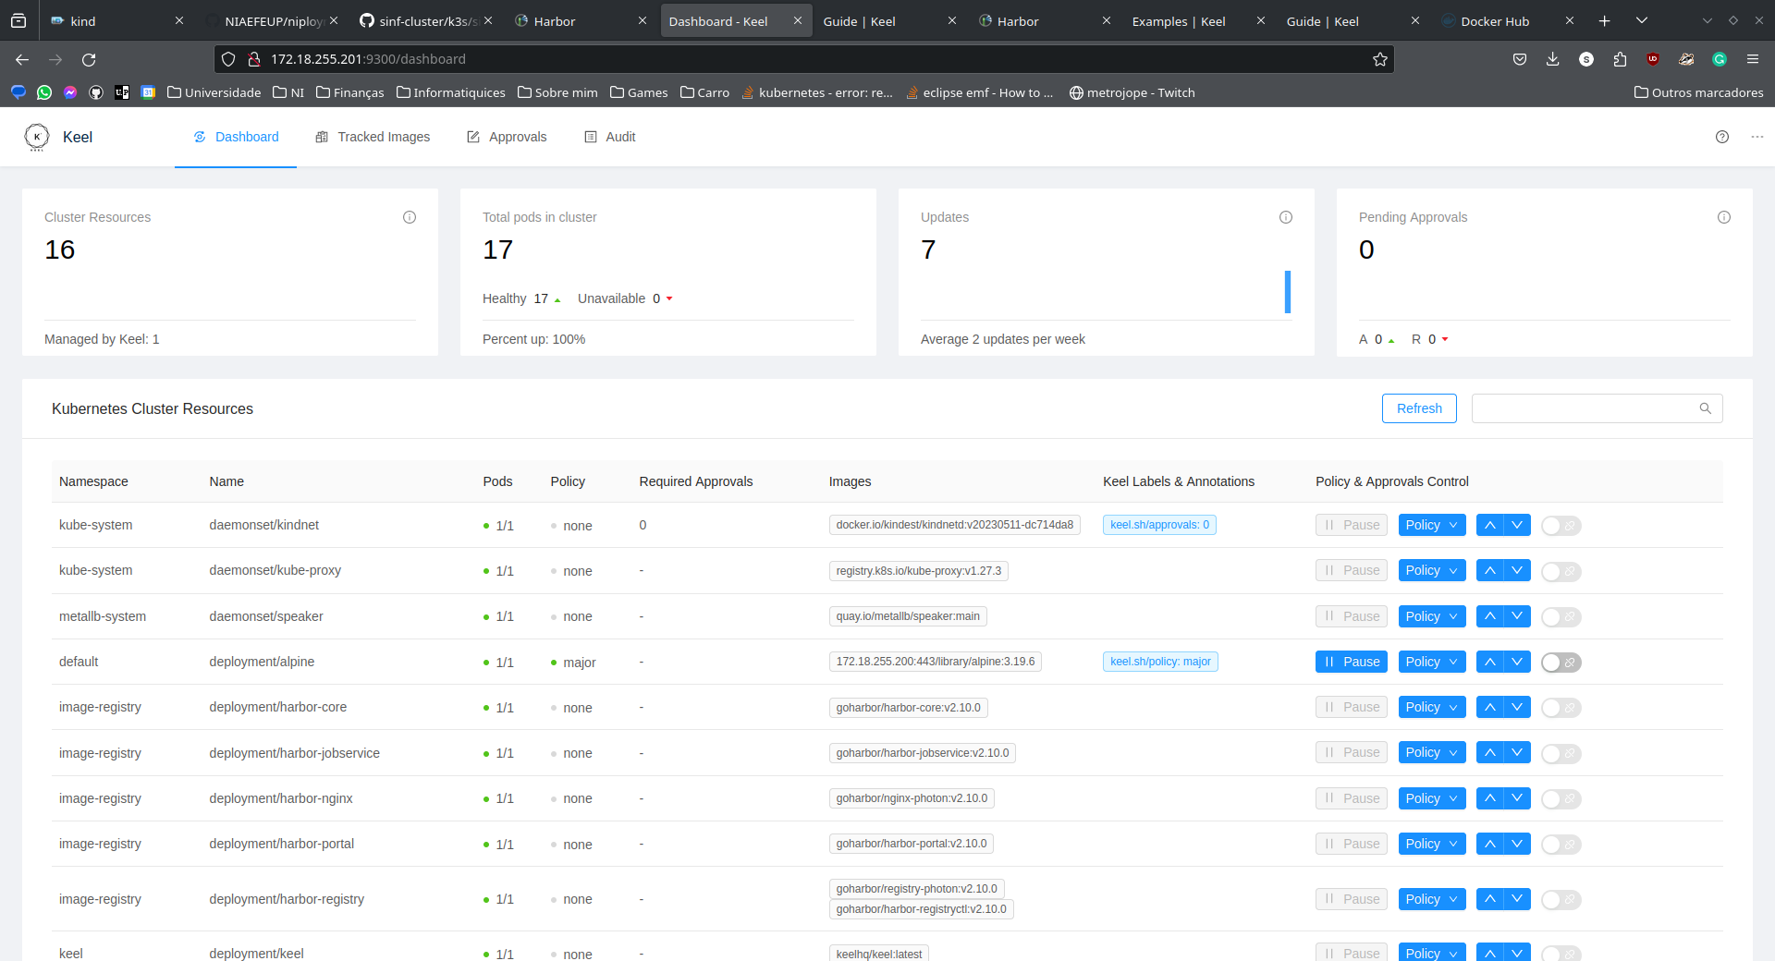The width and height of the screenshot is (1775, 961).
Task: Go back in browser history
Action: 22,59
